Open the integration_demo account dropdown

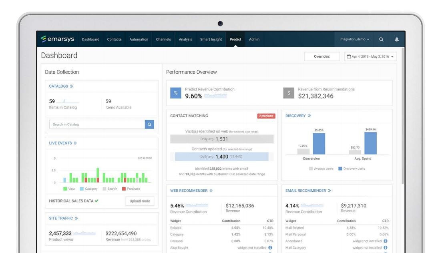[x=354, y=39]
